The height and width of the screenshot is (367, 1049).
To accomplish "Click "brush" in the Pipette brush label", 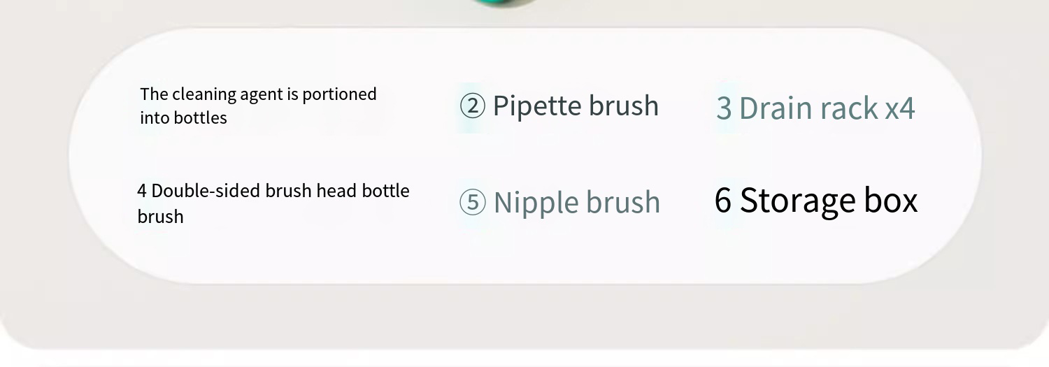I will pos(624,106).
